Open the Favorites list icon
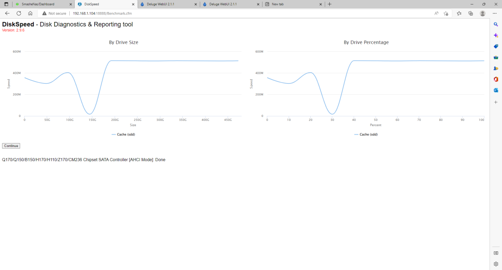Viewport: 502px width, 270px height. (x=459, y=14)
